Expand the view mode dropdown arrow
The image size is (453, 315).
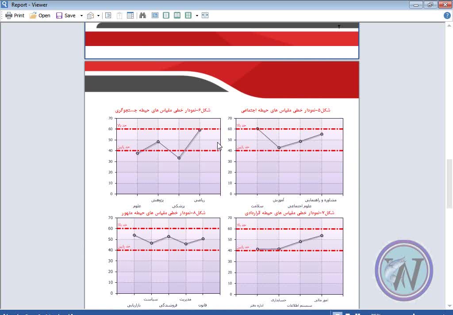(x=197, y=15)
